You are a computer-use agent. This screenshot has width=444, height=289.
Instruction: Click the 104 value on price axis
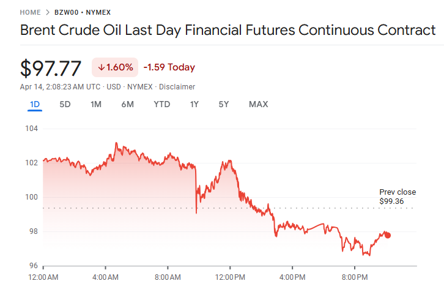tap(32, 129)
